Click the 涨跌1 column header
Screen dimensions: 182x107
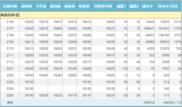121,6
